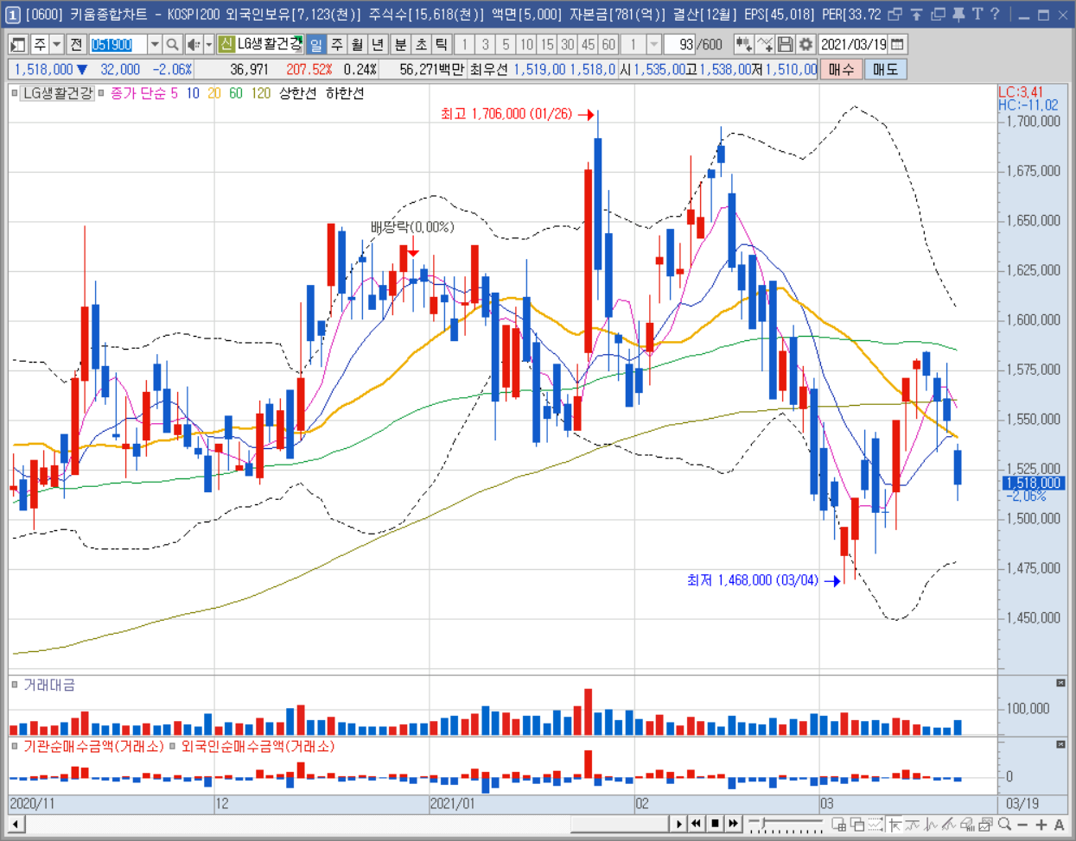Click the rewind playback button
Screen dimensions: 1076x841
pyautogui.click(x=697, y=824)
